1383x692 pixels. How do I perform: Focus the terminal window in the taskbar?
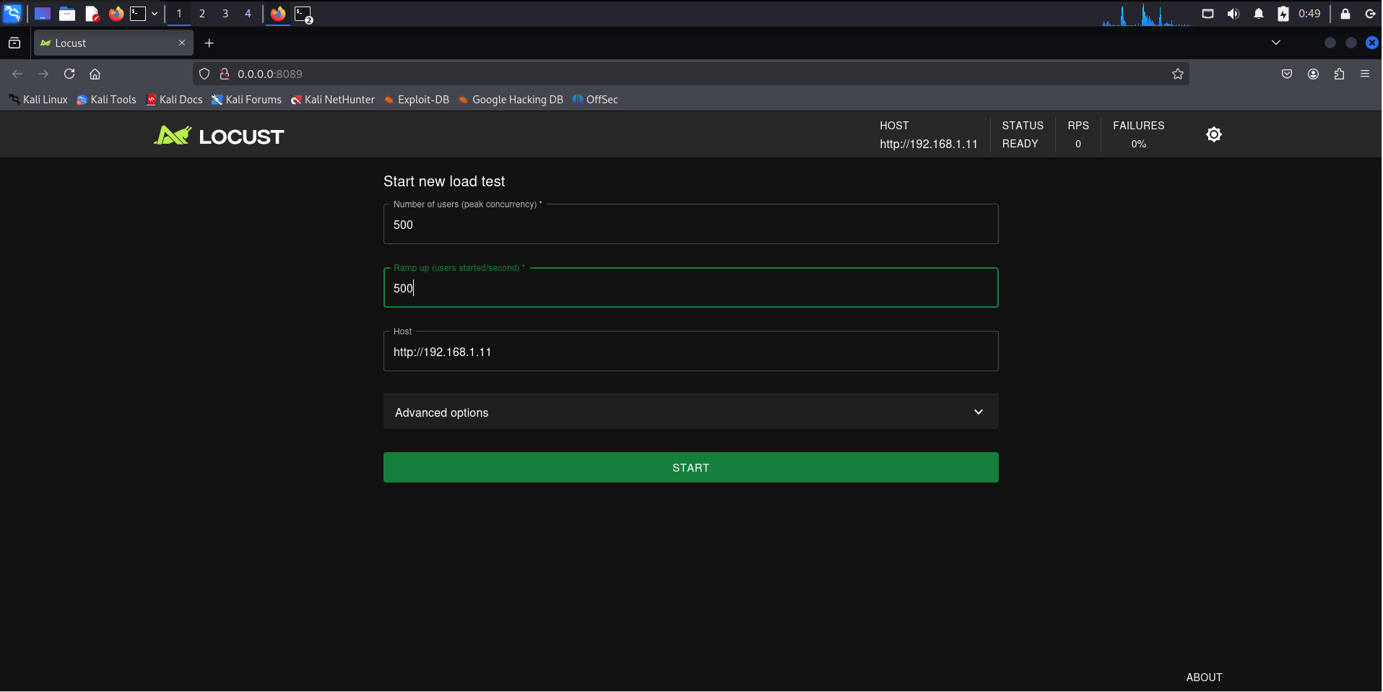point(303,14)
